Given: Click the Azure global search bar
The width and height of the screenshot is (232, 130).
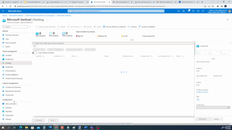Looking at the screenshot, I should tap(116, 11).
